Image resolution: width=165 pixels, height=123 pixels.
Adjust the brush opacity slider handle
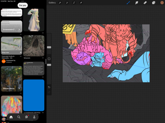click(49, 65)
